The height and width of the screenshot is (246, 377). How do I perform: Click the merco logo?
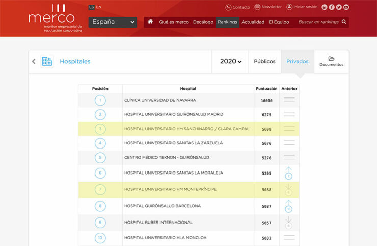55,18
